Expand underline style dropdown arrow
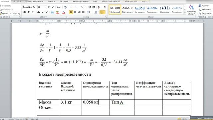Viewport: 213px width, 120px height. click(x=35, y=12)
